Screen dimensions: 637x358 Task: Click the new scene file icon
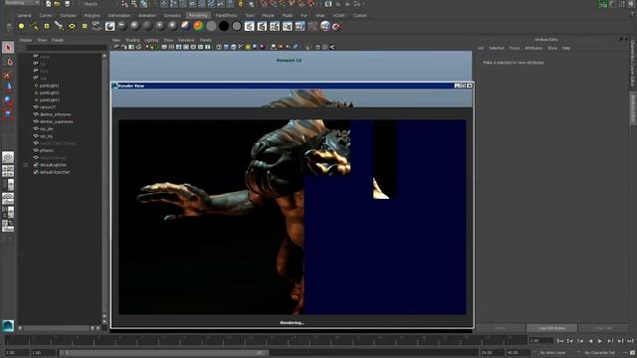[x=48, y=4]
